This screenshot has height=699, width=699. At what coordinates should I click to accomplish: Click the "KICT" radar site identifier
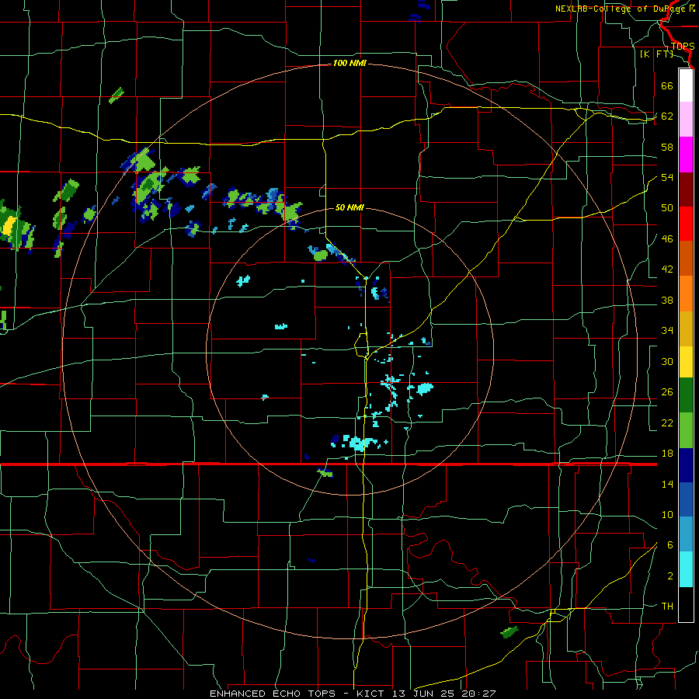click(372, 694)
